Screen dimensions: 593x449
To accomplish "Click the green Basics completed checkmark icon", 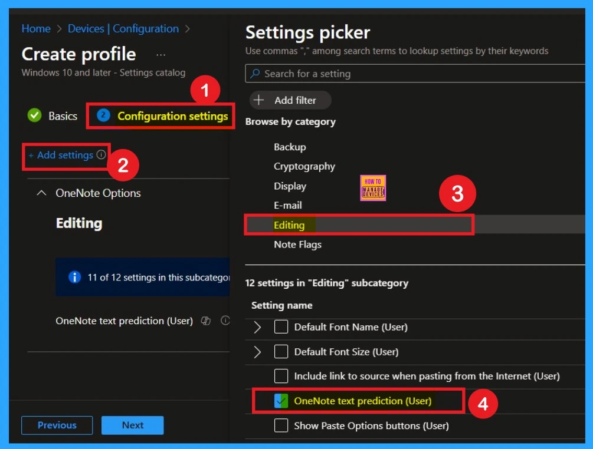I will (x=34, y=115).
